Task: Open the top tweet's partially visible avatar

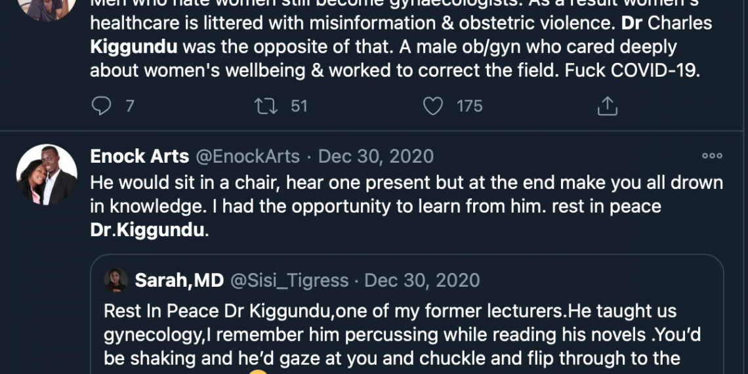Action: [x=47, y=8]
